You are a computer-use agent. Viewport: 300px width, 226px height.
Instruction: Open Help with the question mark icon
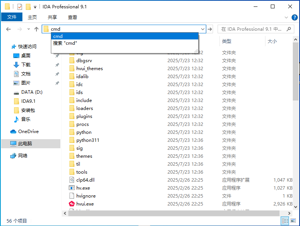(x=294, y=17)
